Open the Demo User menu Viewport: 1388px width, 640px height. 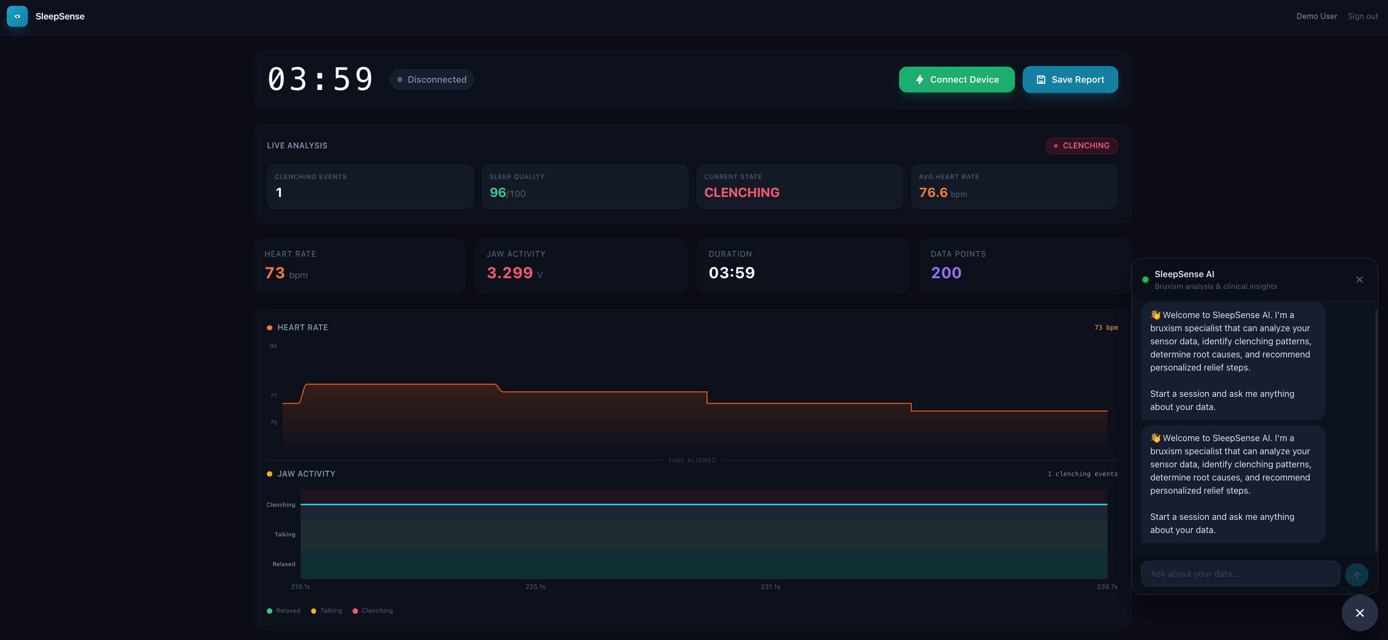click(x=1316, y=16)
